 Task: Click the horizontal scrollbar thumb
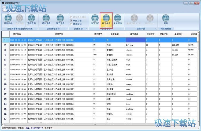coord(95,124)
